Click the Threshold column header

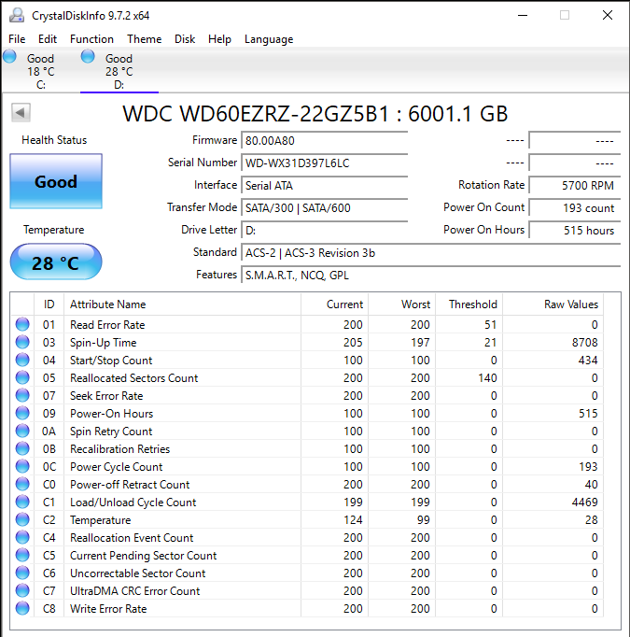click(x=469, y=304)
